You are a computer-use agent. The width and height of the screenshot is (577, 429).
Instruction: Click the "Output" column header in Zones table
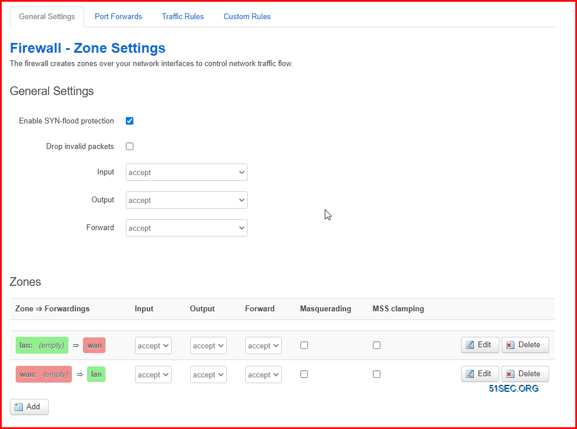pos(202,308)
